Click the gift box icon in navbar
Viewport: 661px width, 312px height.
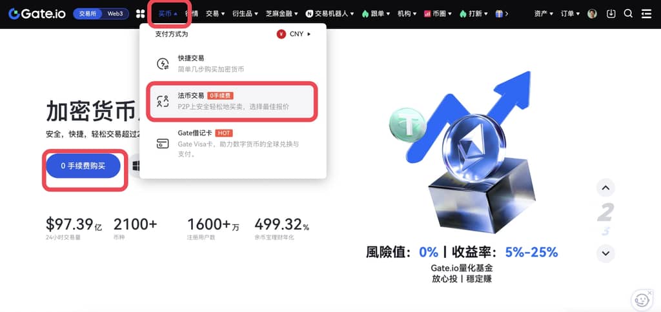point(499,14)
